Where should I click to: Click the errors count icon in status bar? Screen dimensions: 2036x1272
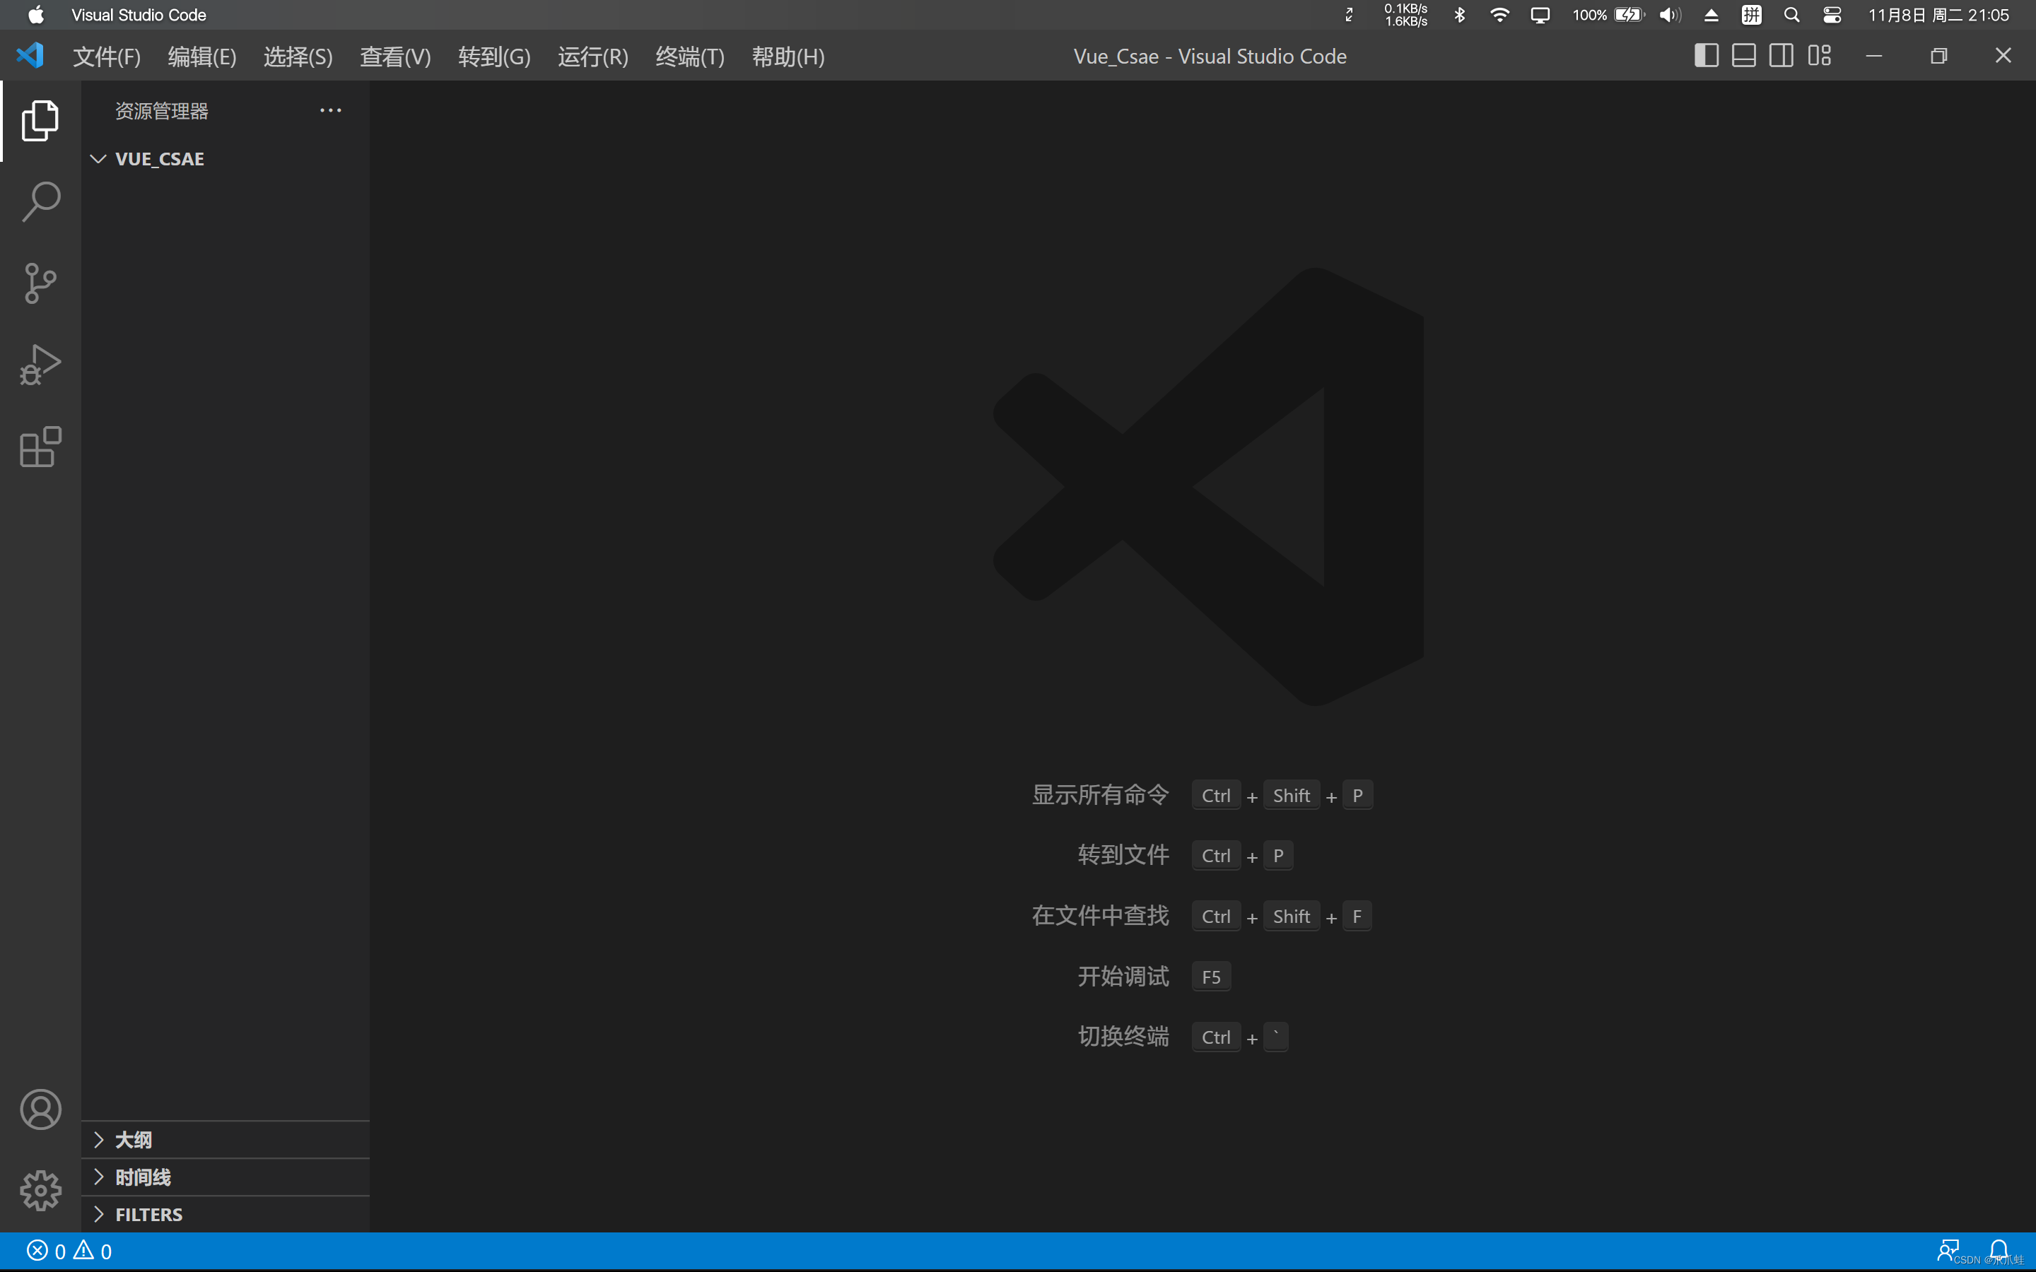[x=37, y=1251]
